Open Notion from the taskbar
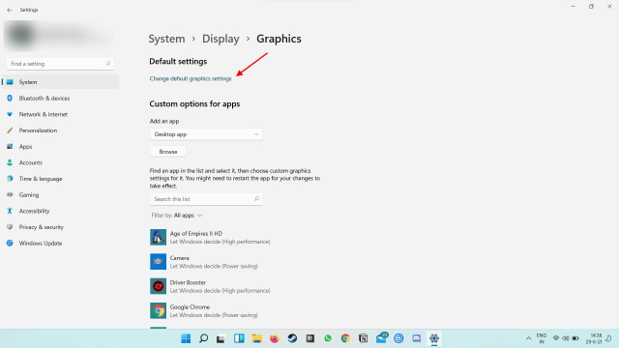Screen dimensions: 619x348 364,338
